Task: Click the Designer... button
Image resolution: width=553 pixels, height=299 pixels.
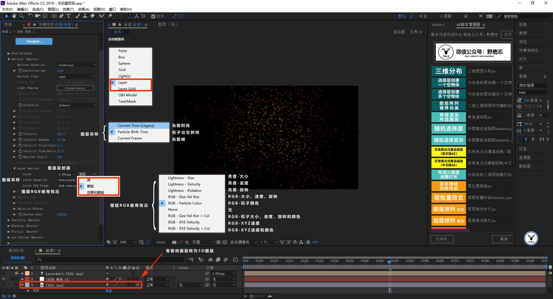Action: point(34,41)
